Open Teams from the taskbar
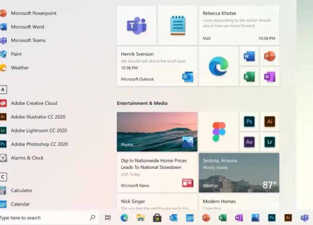This screenshot has height=225, width=313. 304,218
